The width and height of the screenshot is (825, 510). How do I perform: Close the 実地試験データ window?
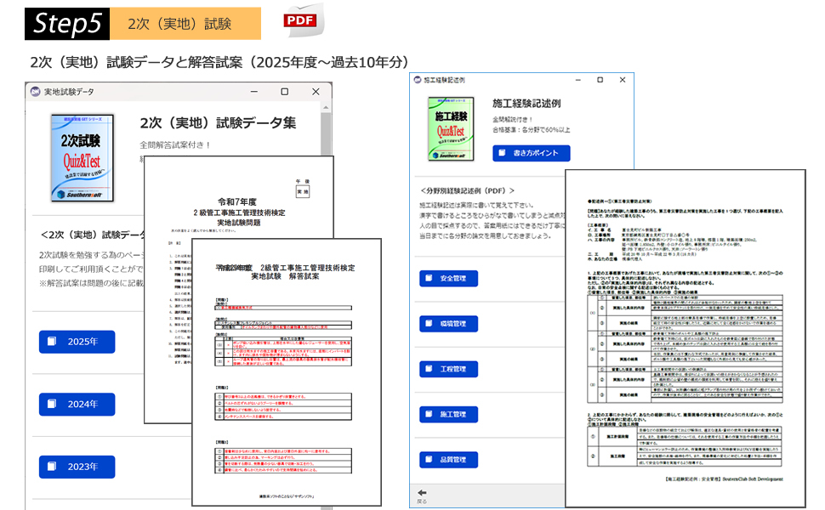pos(316,92)
